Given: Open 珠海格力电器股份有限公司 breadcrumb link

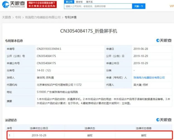Looking at the screenshot, I should point(43,17).
